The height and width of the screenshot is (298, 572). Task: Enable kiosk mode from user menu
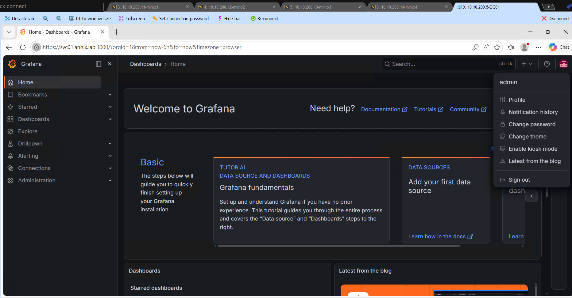[x=531, y=149]
